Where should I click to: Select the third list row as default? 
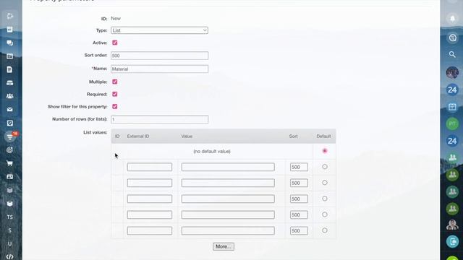(x=325, y=199)
